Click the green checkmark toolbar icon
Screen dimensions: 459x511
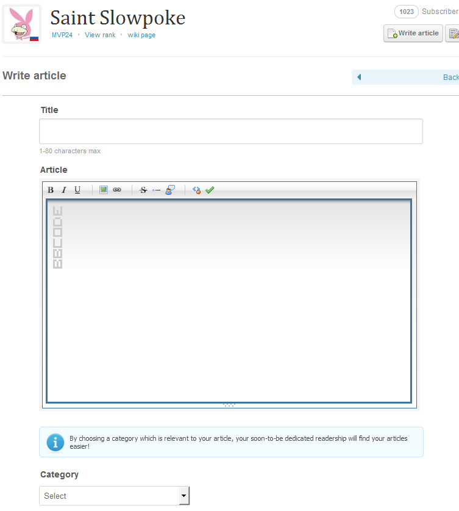(210, 190)
